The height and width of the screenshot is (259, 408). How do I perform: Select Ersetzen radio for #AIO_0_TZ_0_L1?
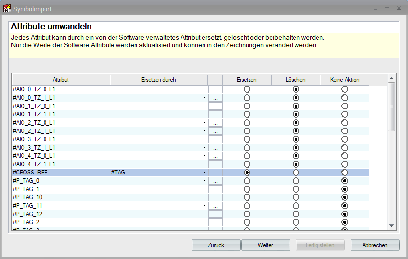pyautogui.click(x=247, y=89)
